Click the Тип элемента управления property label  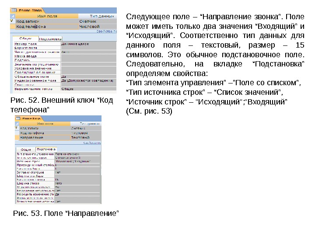(x=35, y=154)
